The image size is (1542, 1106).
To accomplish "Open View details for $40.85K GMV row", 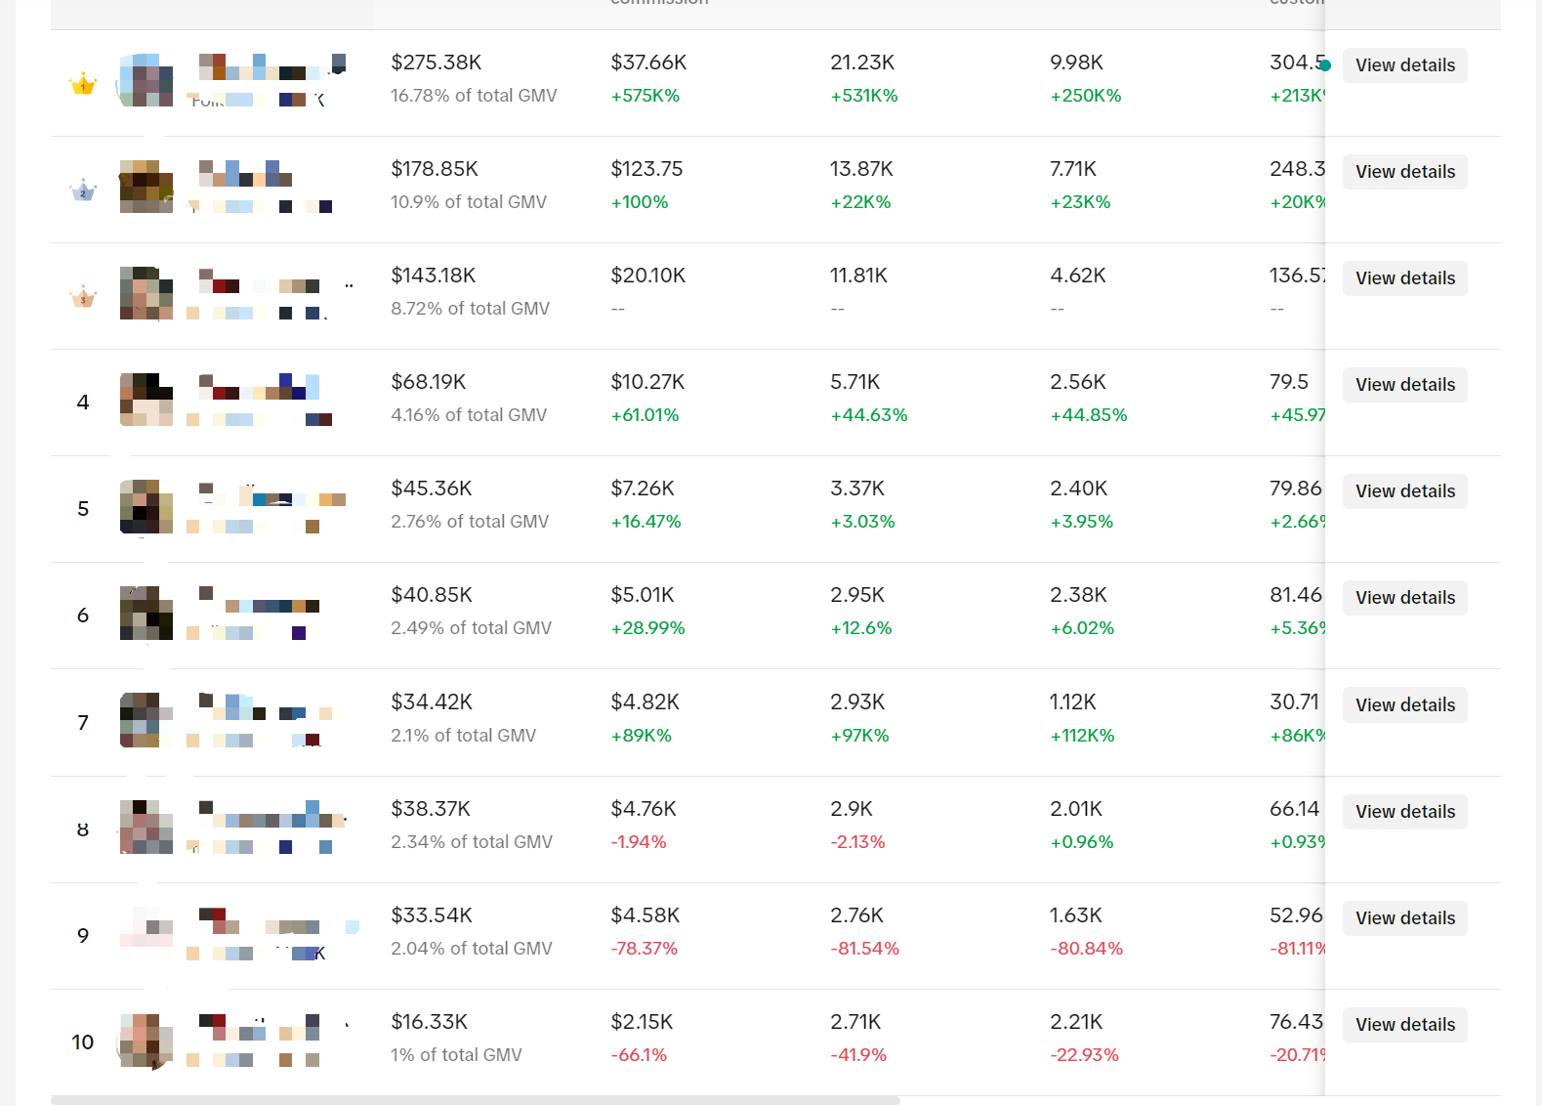I will coord(1404,598).
